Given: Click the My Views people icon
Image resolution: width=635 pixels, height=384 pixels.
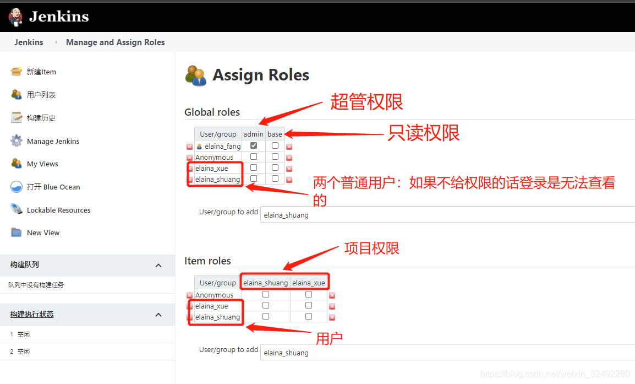Looking at the screenshot, I should [16, 164].
